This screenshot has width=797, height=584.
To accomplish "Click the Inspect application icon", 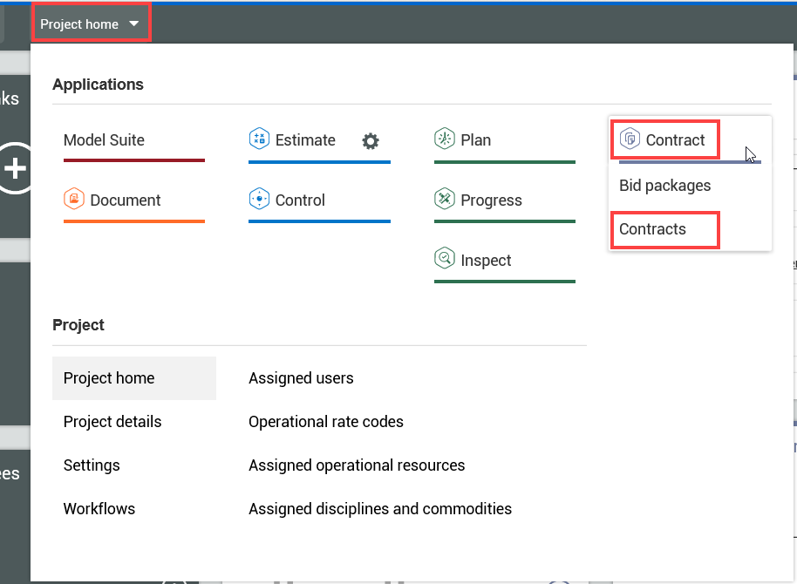I will pos(445,260).
